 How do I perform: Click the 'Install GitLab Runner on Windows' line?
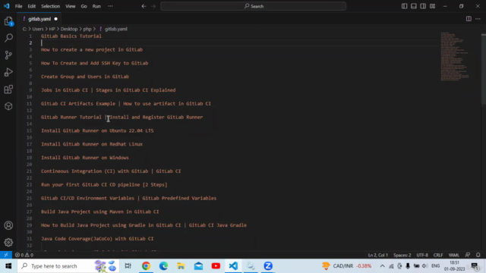pyautogui.click(x=85, y=158)
